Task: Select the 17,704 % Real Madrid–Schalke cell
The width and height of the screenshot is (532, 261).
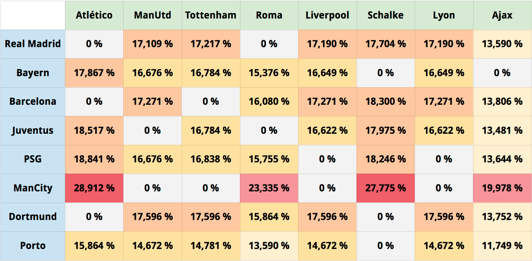Action: click(x=385, y=44)
